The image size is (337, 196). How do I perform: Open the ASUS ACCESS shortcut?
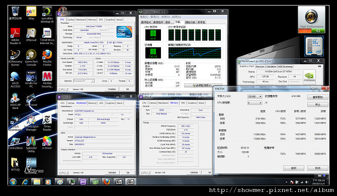pos(15,79)
